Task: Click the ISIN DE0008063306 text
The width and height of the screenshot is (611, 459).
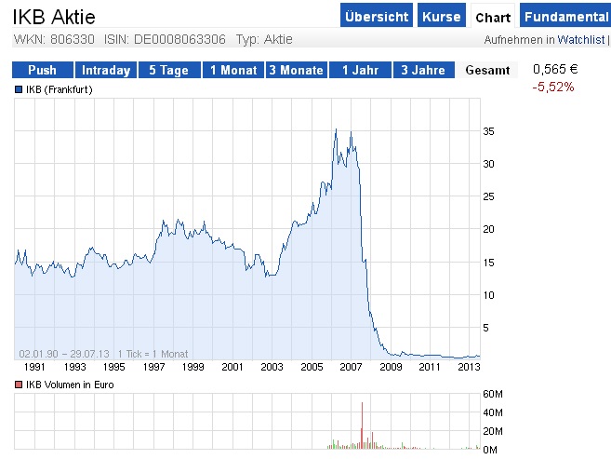Action: coord(165,39)
